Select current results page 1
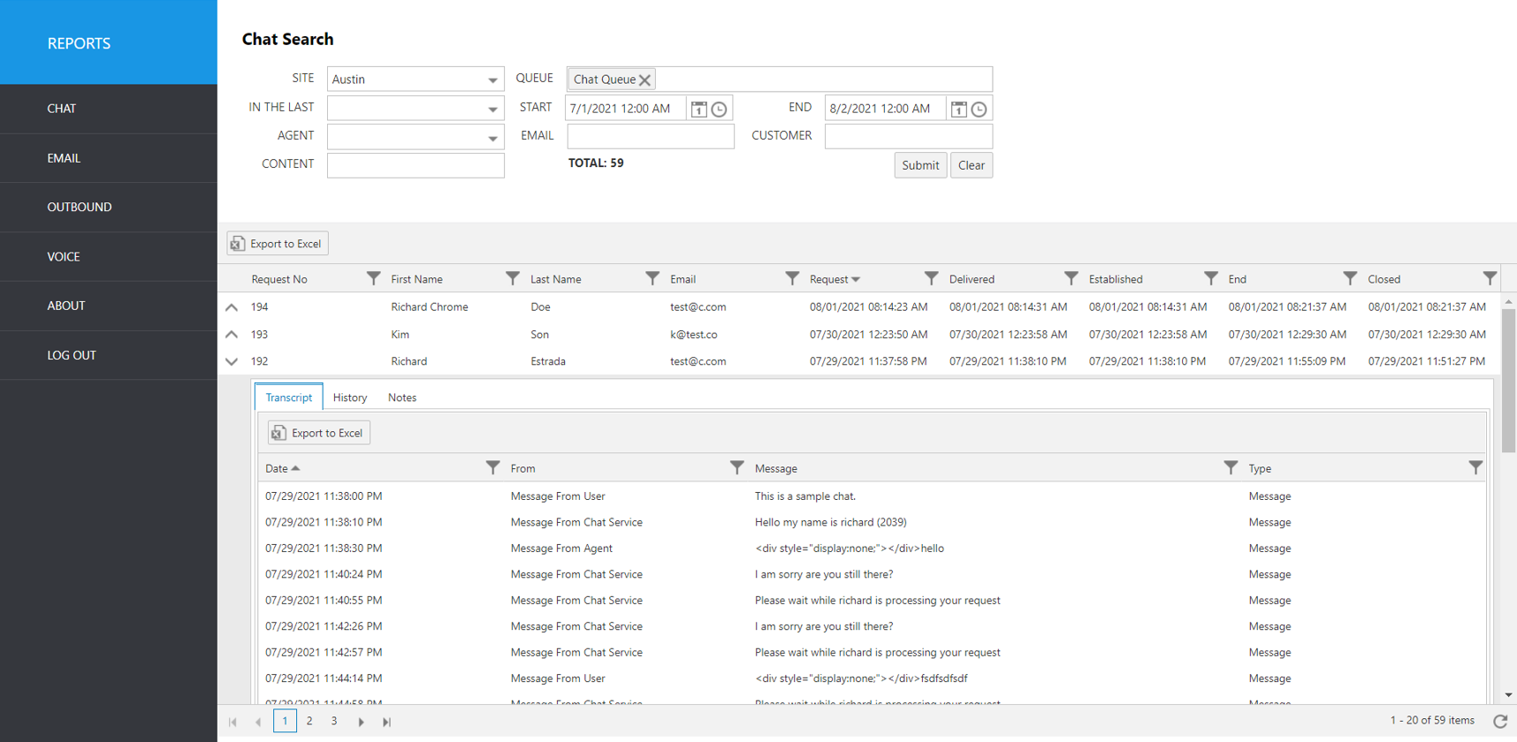The height and width of the screenshot is (742, 1517). click(285, 721)
